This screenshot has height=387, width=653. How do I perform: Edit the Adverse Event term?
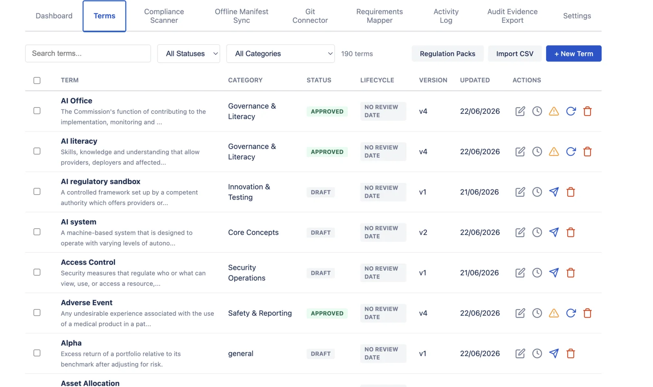pos(520,313)
